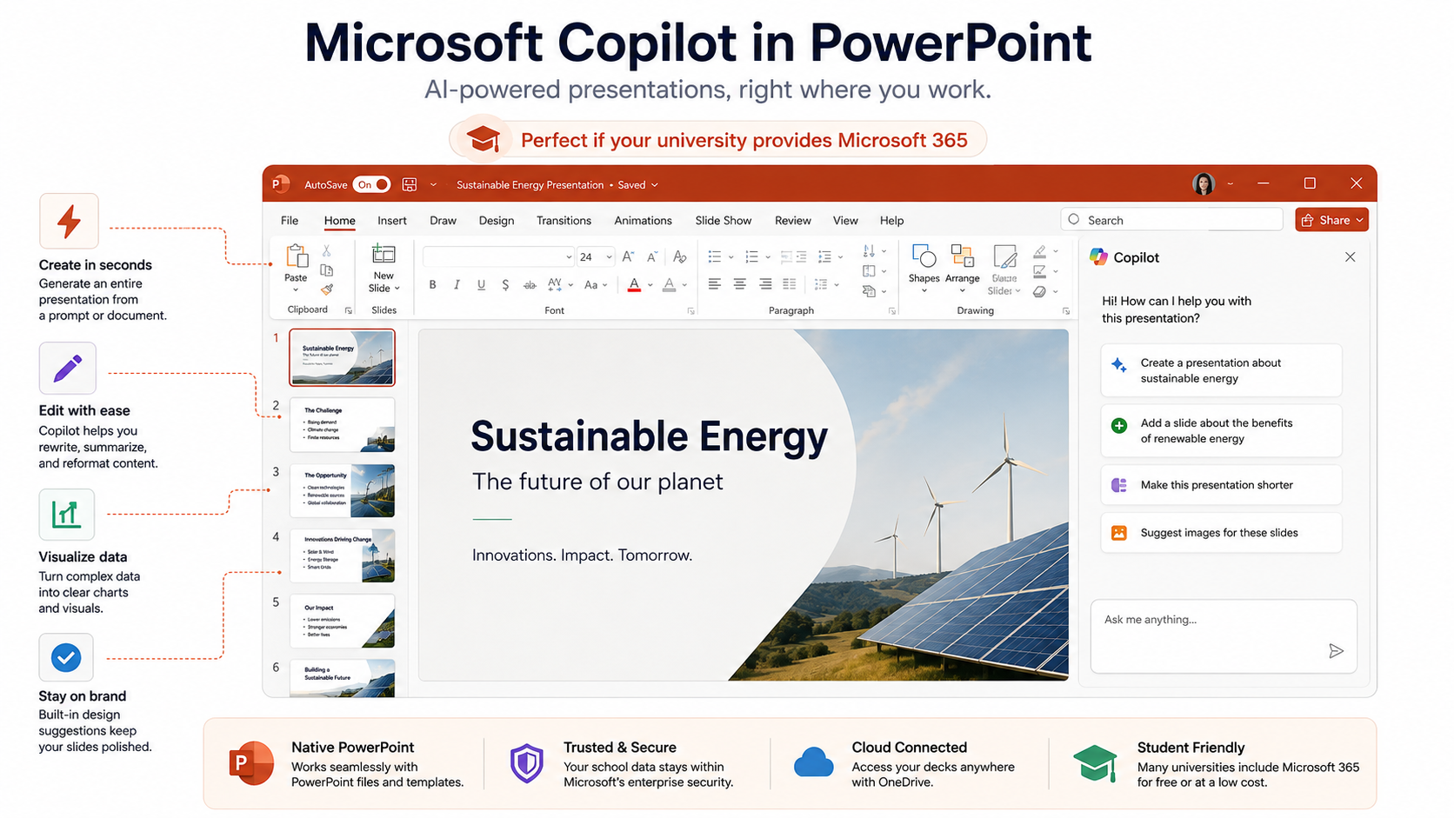Switch to the Transitions tab
The image size is (1454, 818).
point(564,221)
